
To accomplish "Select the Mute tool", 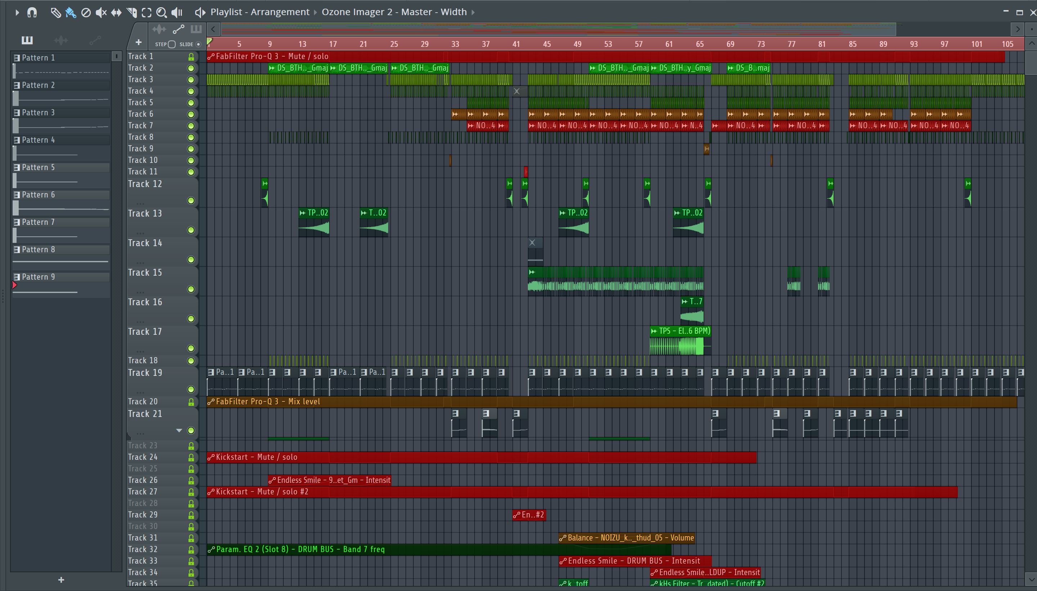I will pyautogui.click(x=100, y=13).
